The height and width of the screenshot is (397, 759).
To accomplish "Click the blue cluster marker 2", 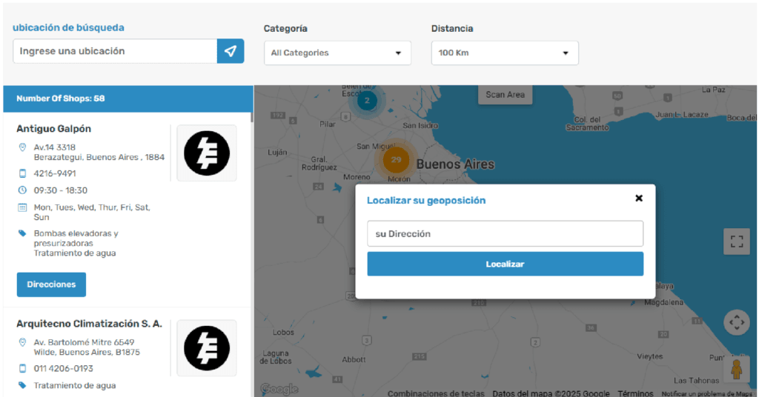I will [366, 101].
